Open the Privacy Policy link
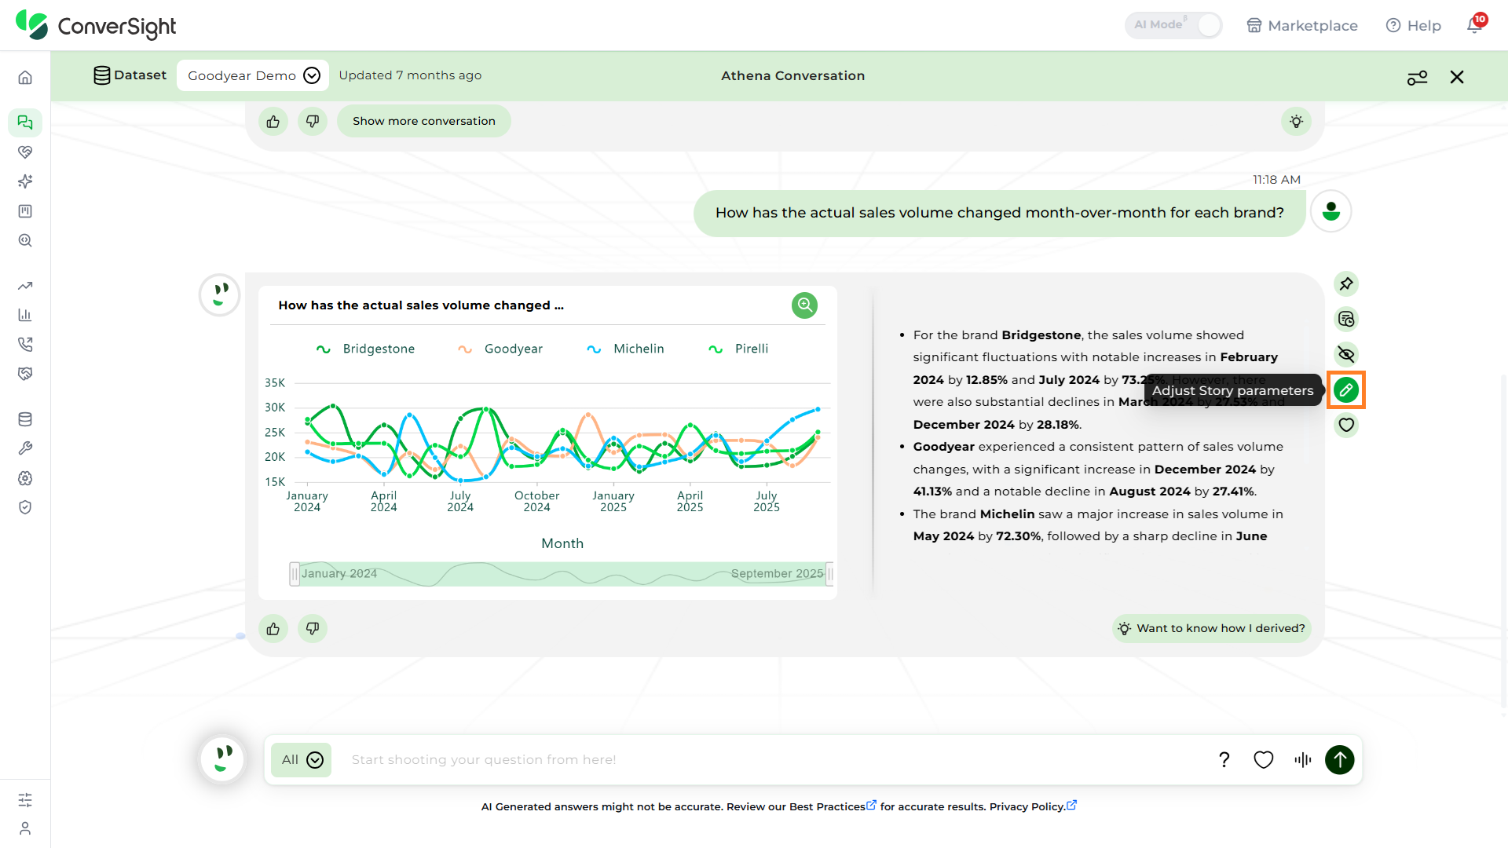This screenshot has height=848, width=1508. tap(1033, 806)
